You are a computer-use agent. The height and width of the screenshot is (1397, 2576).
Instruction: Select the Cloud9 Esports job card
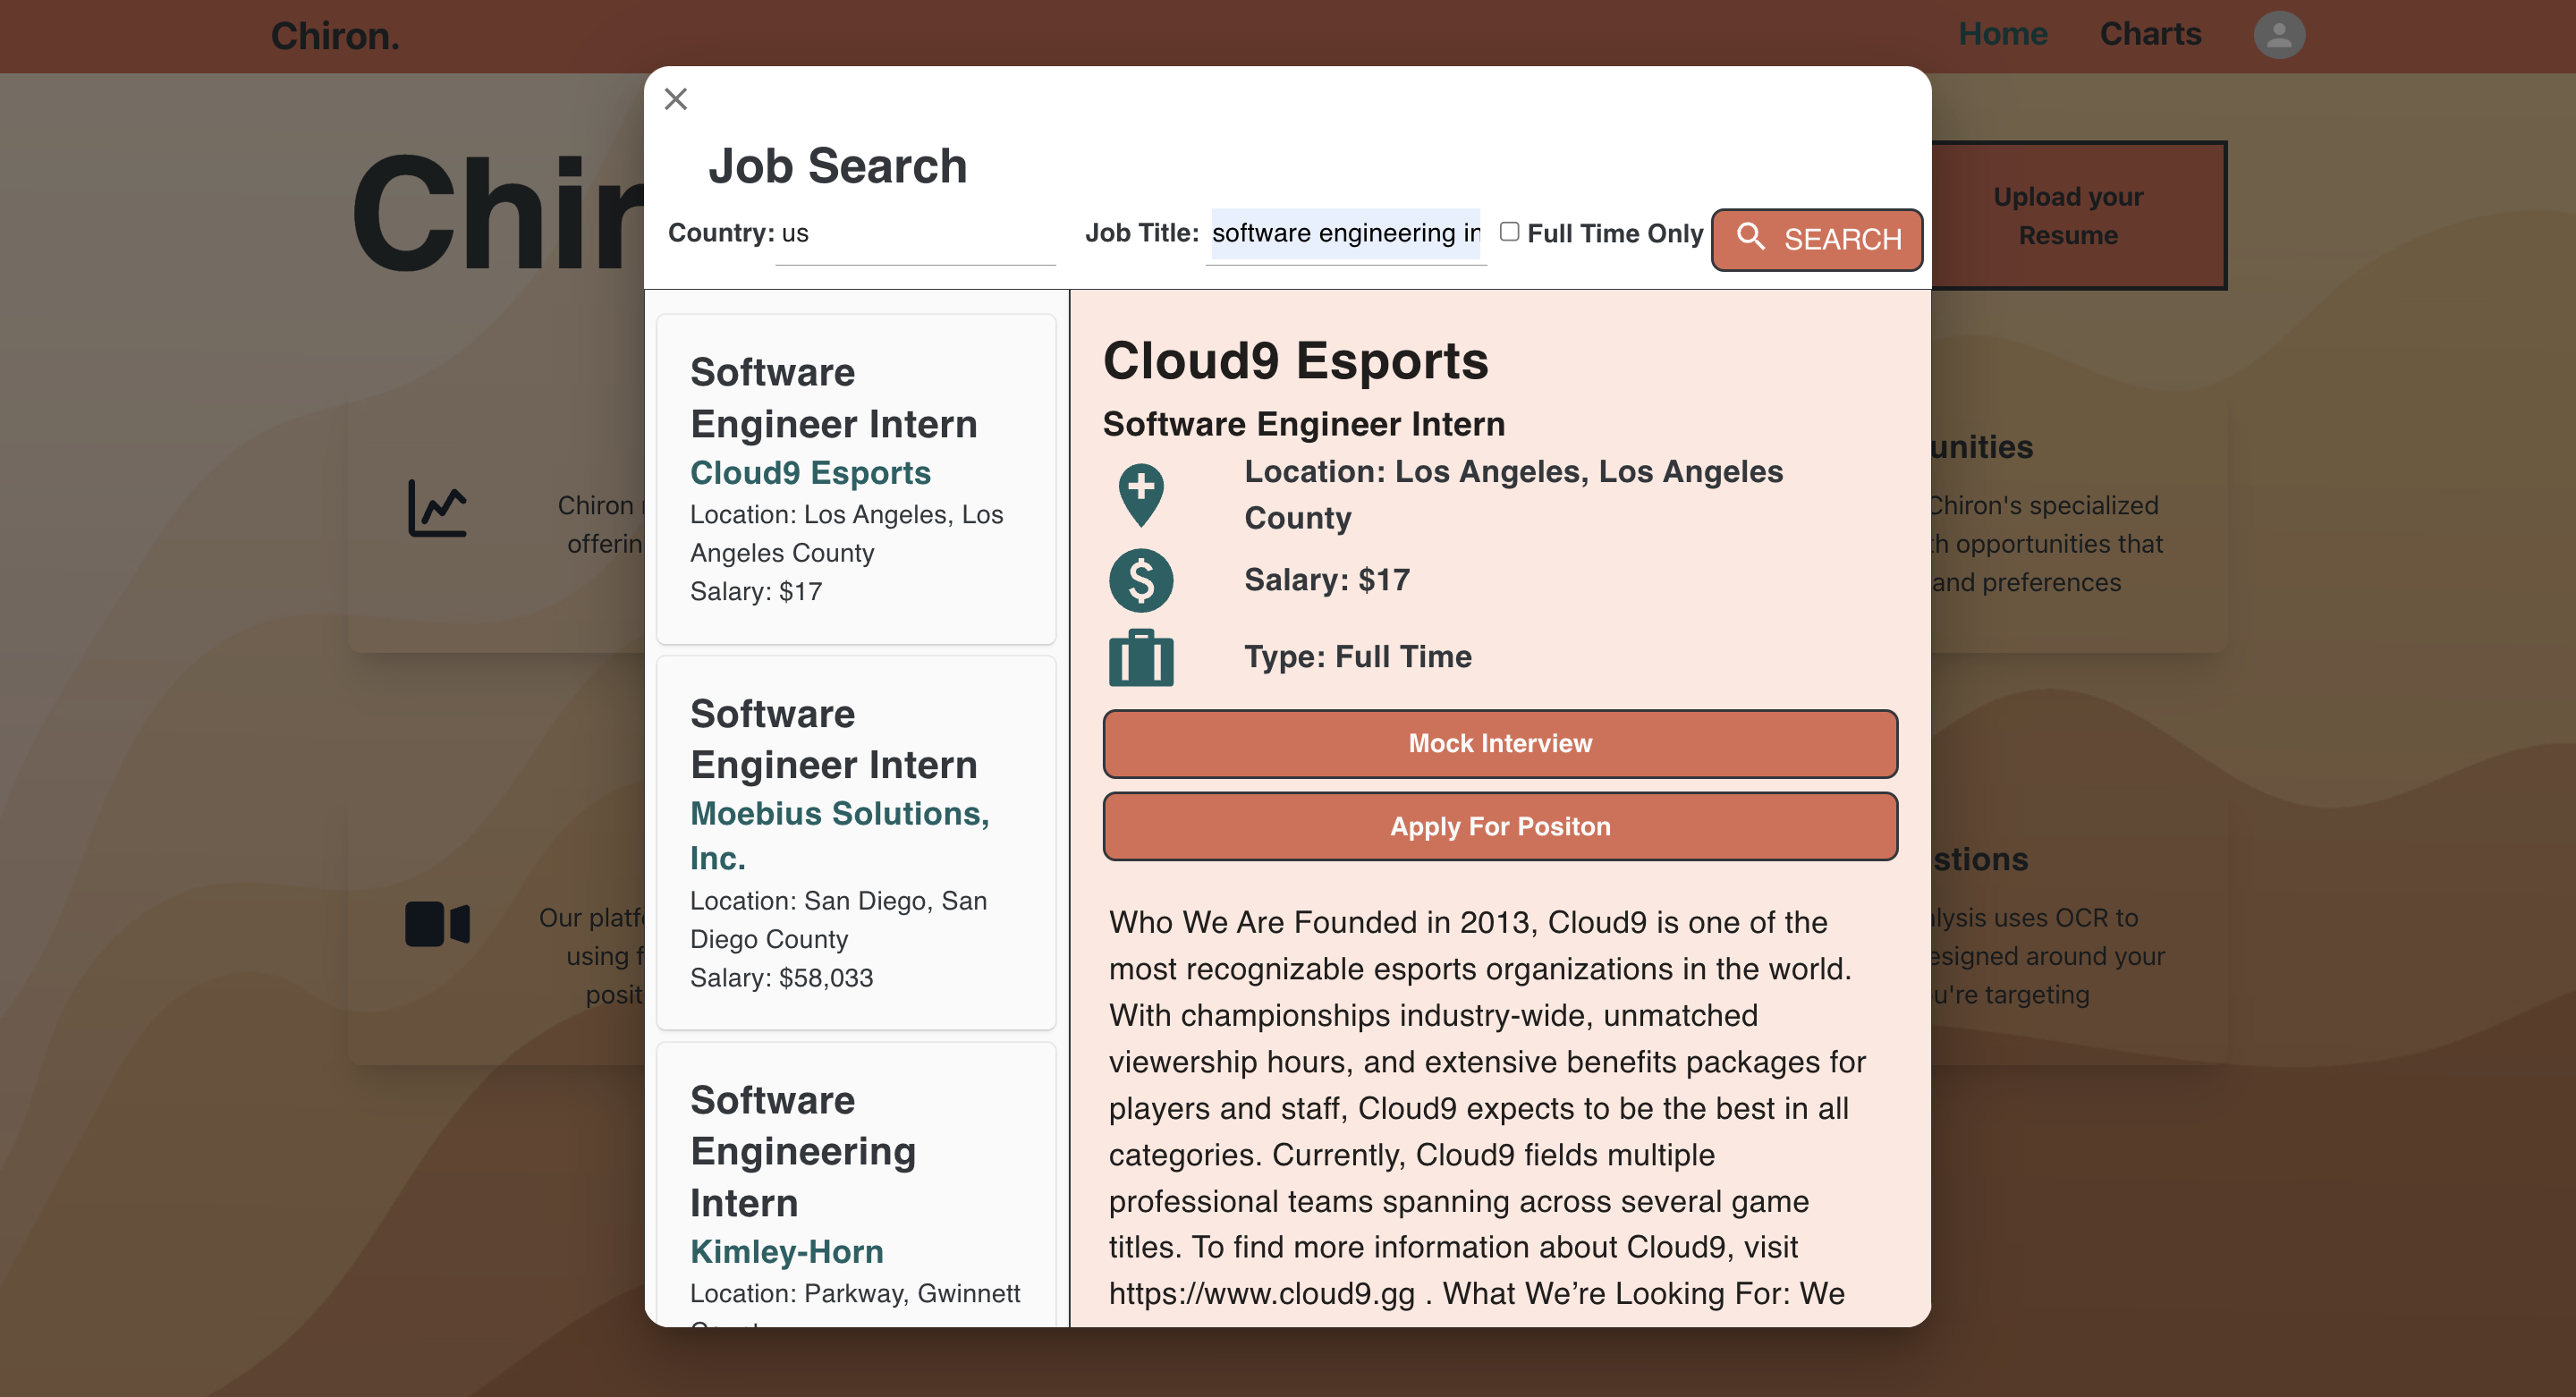[856, 479]
